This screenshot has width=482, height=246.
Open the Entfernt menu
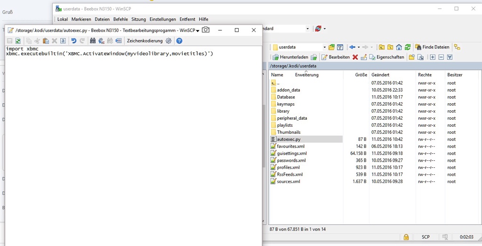click(187, 19)
